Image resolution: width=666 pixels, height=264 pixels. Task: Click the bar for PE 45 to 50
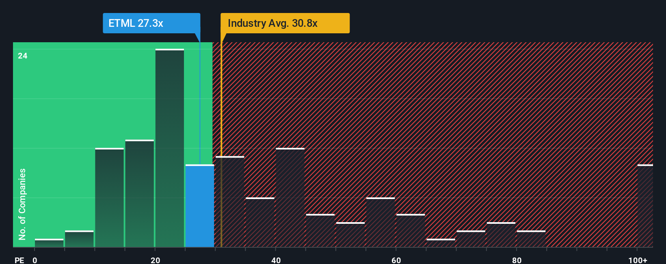point(320,231)
